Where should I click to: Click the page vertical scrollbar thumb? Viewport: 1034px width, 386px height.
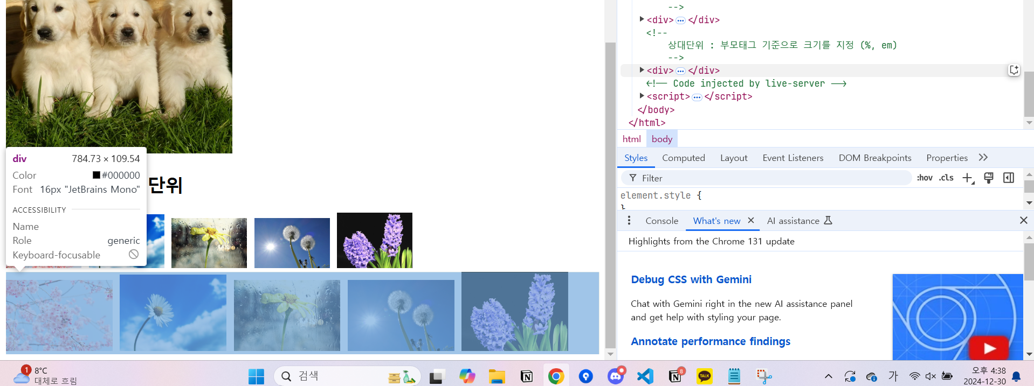click(x=610, y=195)
